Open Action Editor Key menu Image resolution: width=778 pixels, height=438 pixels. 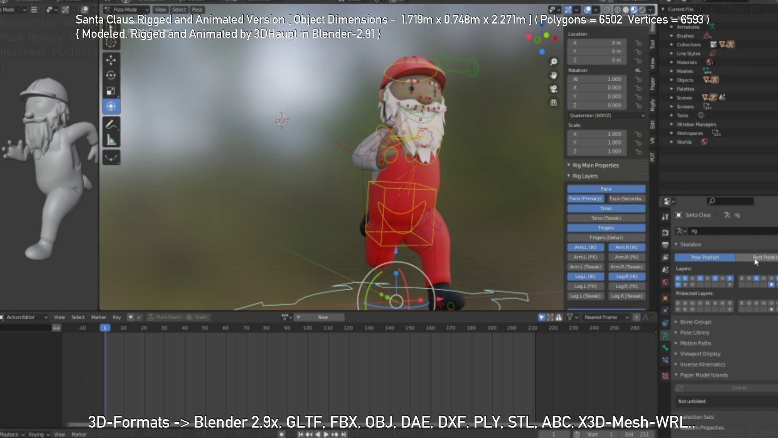(x=117, y=317)
